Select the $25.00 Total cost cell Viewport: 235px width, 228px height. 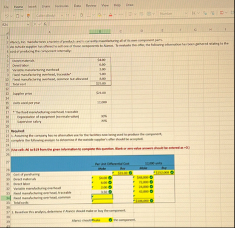[101, 83]
